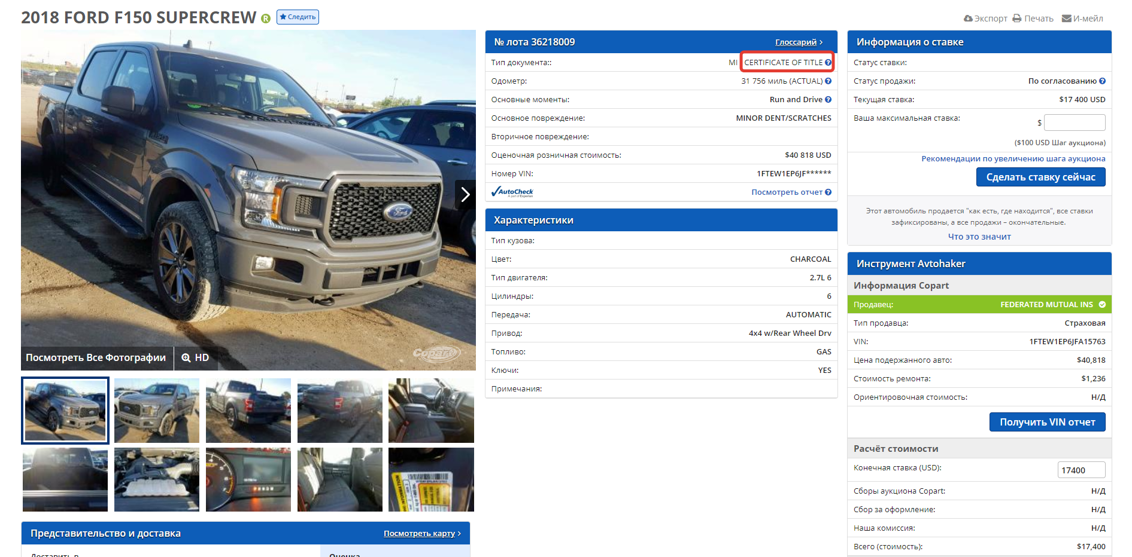Viewport: 1132px width, 557px height.
Task: Click FEDERATED MUTUAL INS seller name
Action: 1046,304
